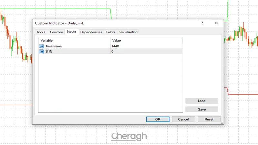
Task: Open the Colors tab
Action: (x=110, y=32)
